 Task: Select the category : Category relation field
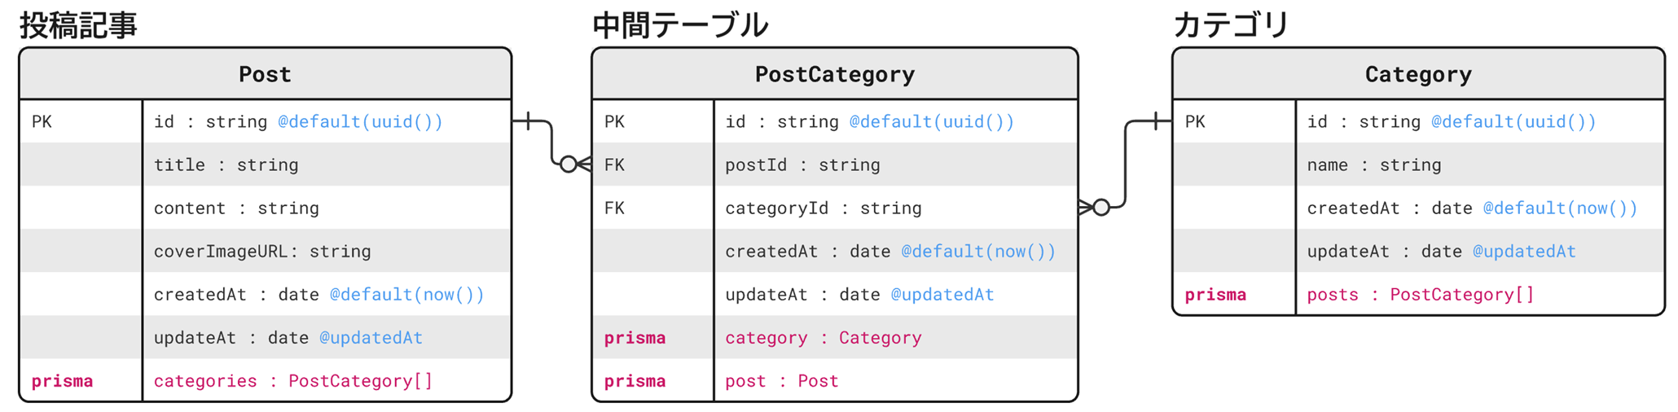(x=823, y=338)
